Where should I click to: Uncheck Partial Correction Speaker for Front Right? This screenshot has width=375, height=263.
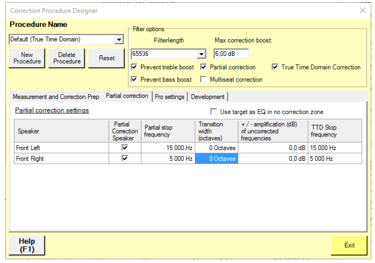pyautogui.click(x=125, y=158)
